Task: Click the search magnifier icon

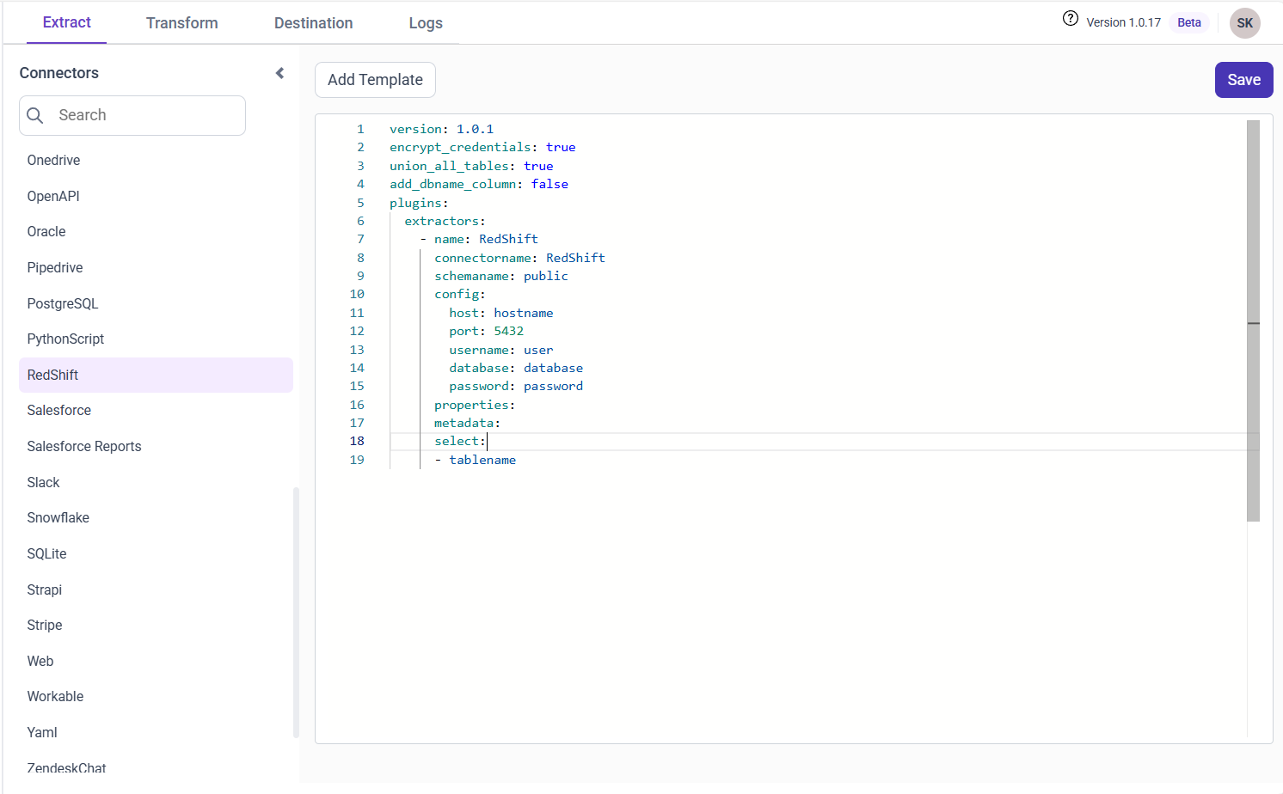Action: [x=35, y=114]
